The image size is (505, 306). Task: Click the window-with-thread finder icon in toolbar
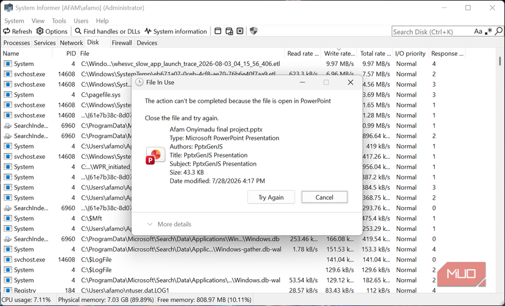(x=230, y=31)
